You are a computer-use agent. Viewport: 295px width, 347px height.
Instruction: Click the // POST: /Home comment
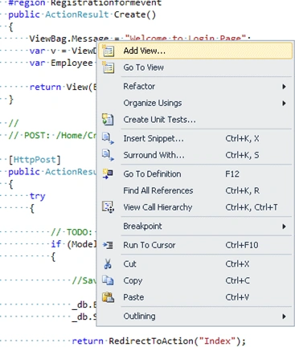(x=52, y=135)
